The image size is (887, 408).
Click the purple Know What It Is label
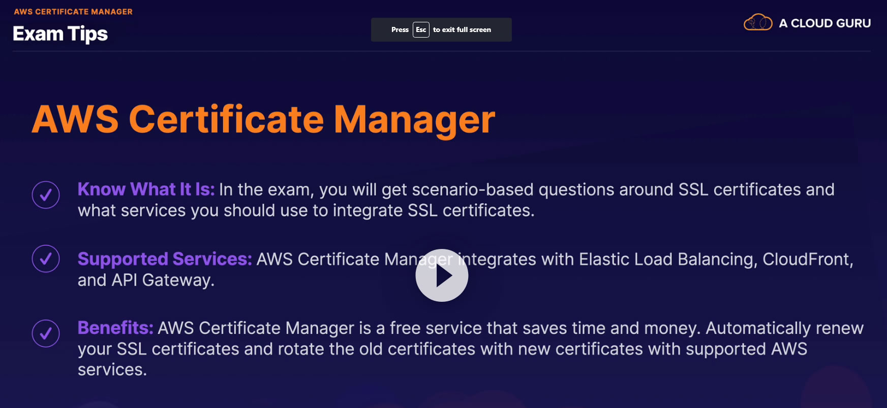[146, 190]
